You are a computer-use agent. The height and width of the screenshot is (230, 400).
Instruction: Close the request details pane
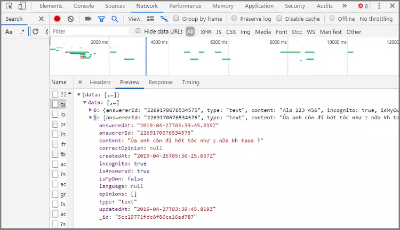point(80,82)
